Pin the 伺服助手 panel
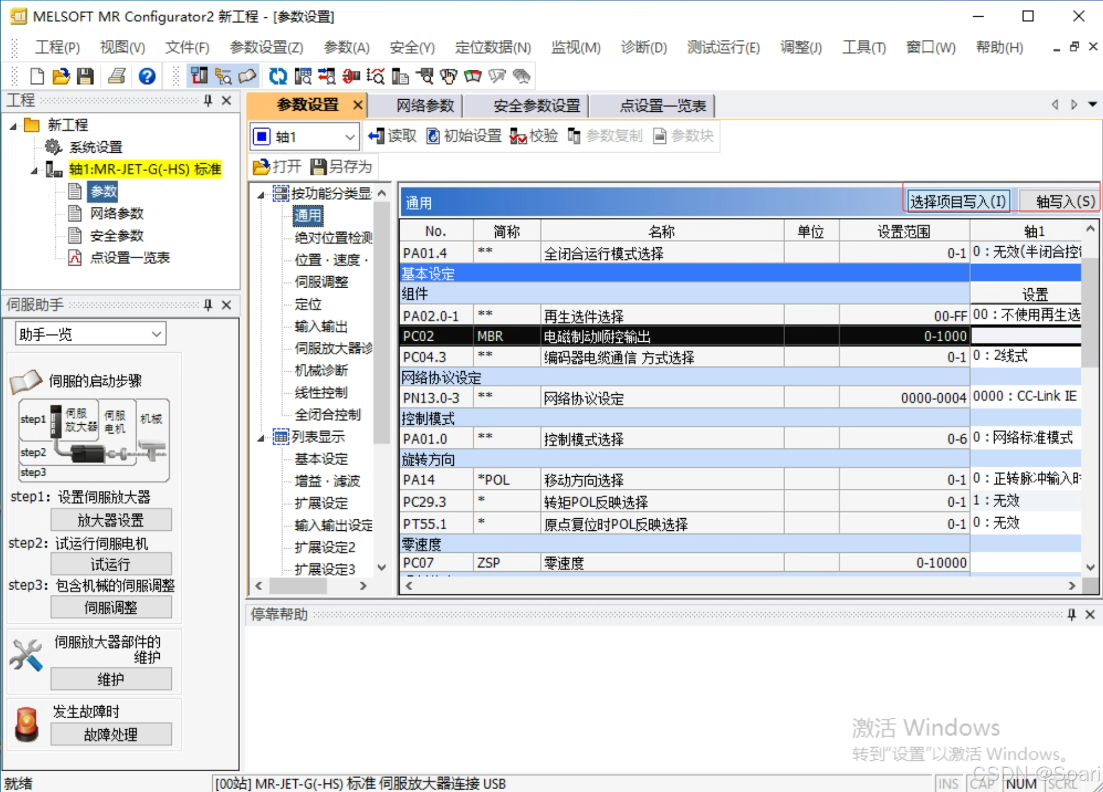The height and width of the screenshot is (792, 1103). click(x=208, y=305)
